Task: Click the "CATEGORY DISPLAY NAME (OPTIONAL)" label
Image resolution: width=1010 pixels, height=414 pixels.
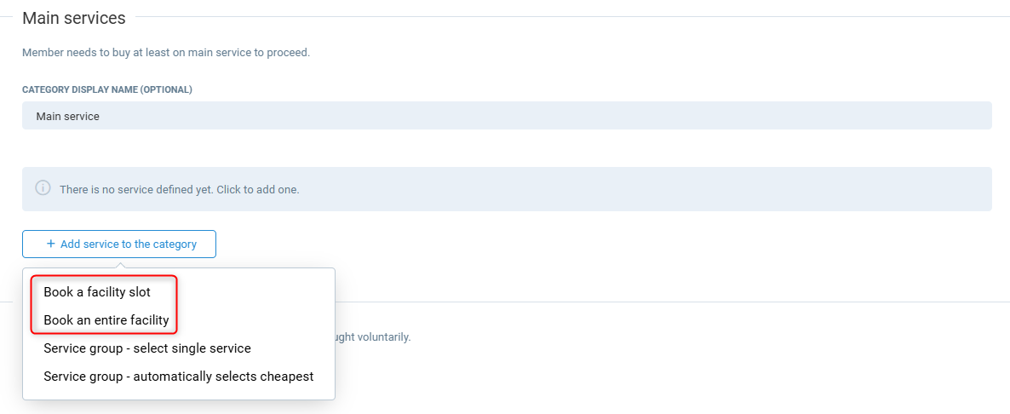Action: pos(107,89)
